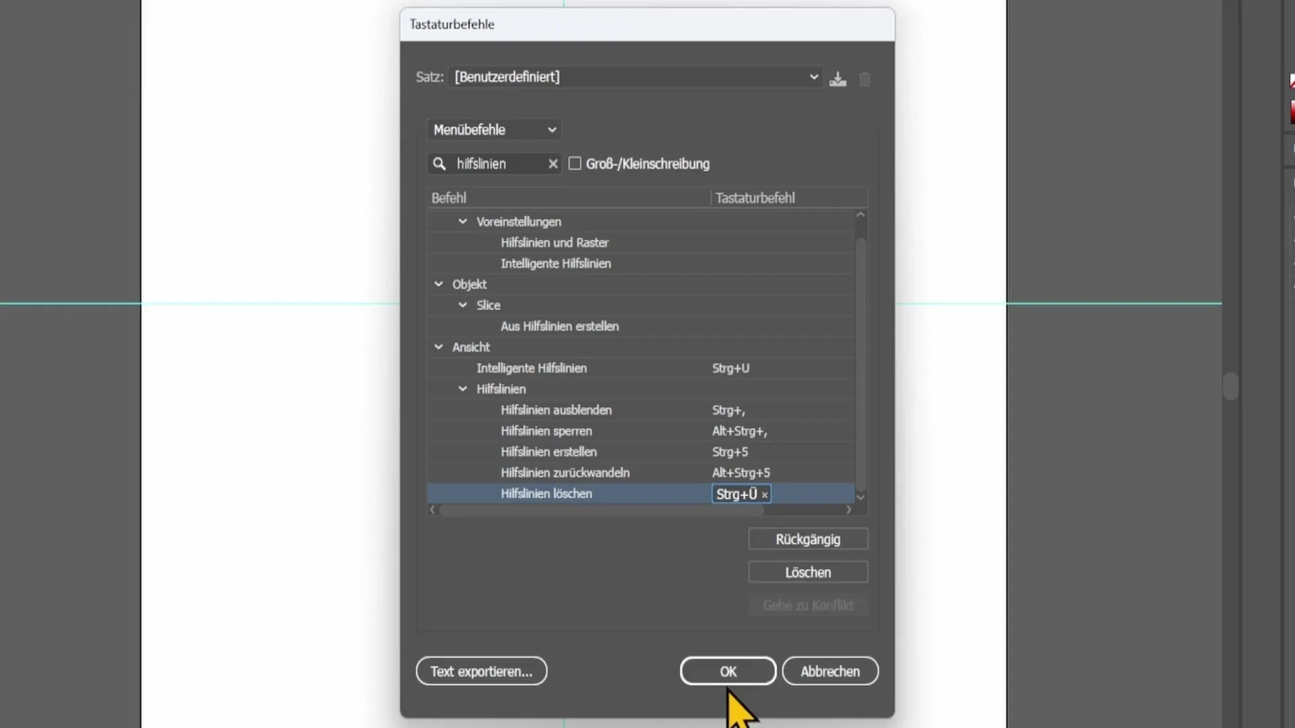The height and width of the screenshot is (728, 1295).
Task: Clear the hilfslinien search text
Action: pyautogui.click(x=553, y=164)
